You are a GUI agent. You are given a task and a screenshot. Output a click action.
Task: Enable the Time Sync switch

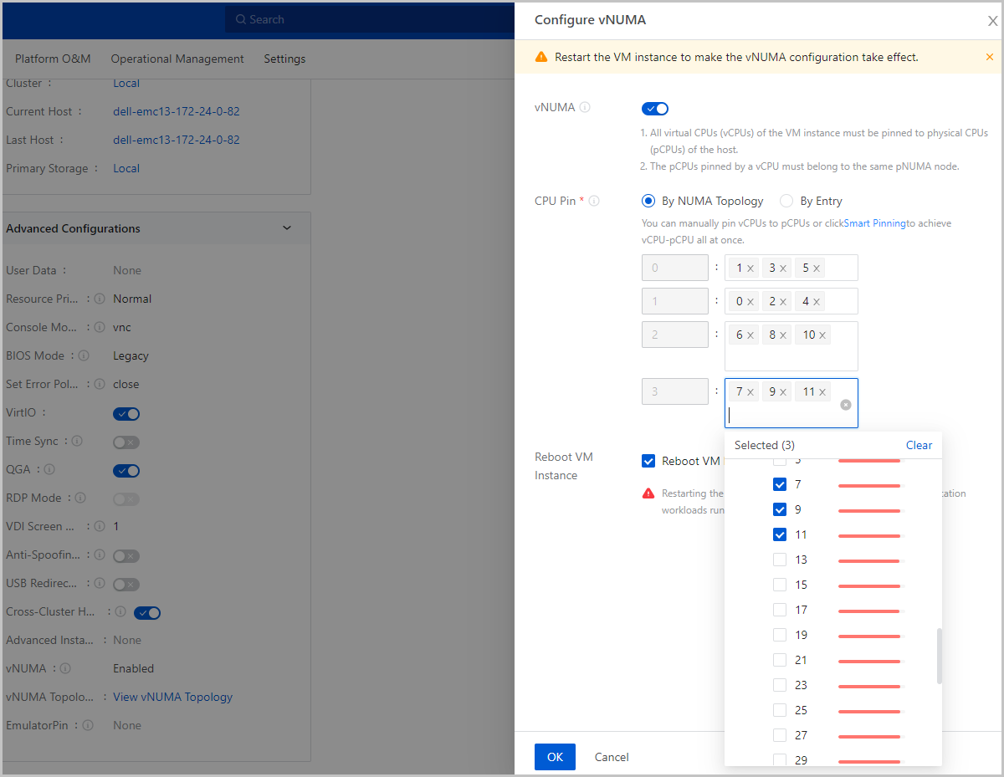126,442
